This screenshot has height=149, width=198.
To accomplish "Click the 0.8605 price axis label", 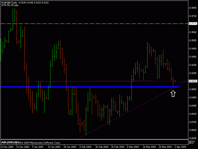I will coord(193,138).
